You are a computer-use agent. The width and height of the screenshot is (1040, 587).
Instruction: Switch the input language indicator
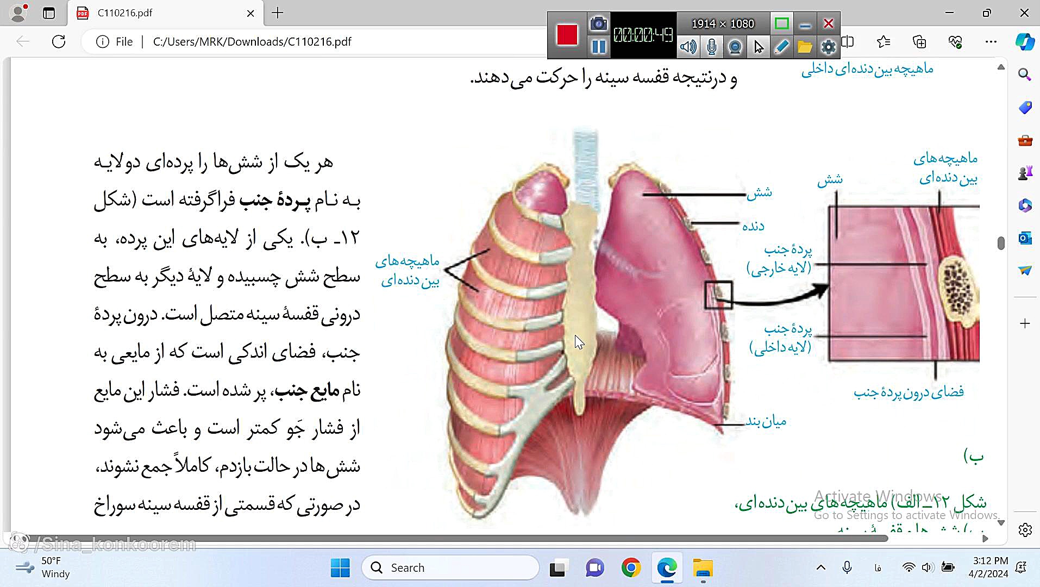[x=878, y=568]
